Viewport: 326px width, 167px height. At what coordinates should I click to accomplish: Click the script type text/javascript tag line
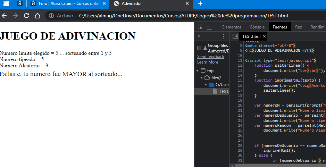[281, 60]
